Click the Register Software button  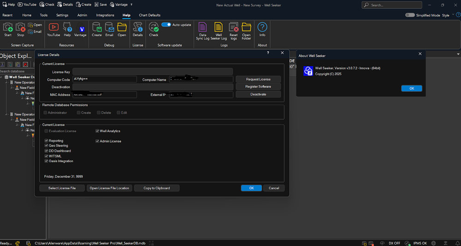[x=259, y=87]
